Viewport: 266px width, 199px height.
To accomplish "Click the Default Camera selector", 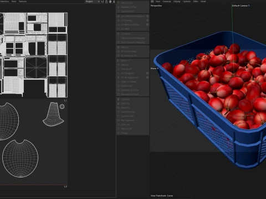I will [x=241, y=6].
